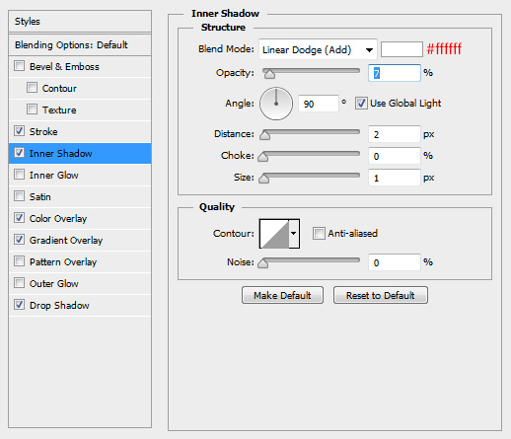Click the Make Default button

pyautogui.click(x=282, y=295)
